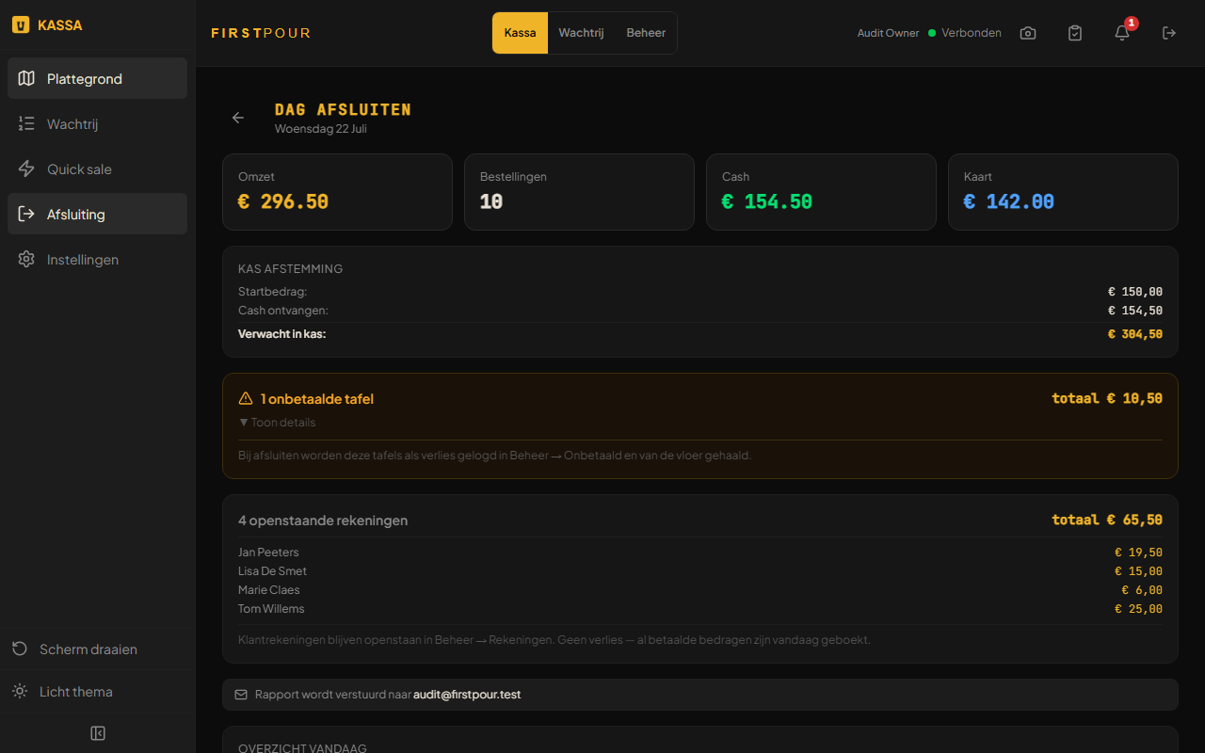1205x753 pixels.
Task: Select the Kassa tab
Action: [x=520, y=33]
